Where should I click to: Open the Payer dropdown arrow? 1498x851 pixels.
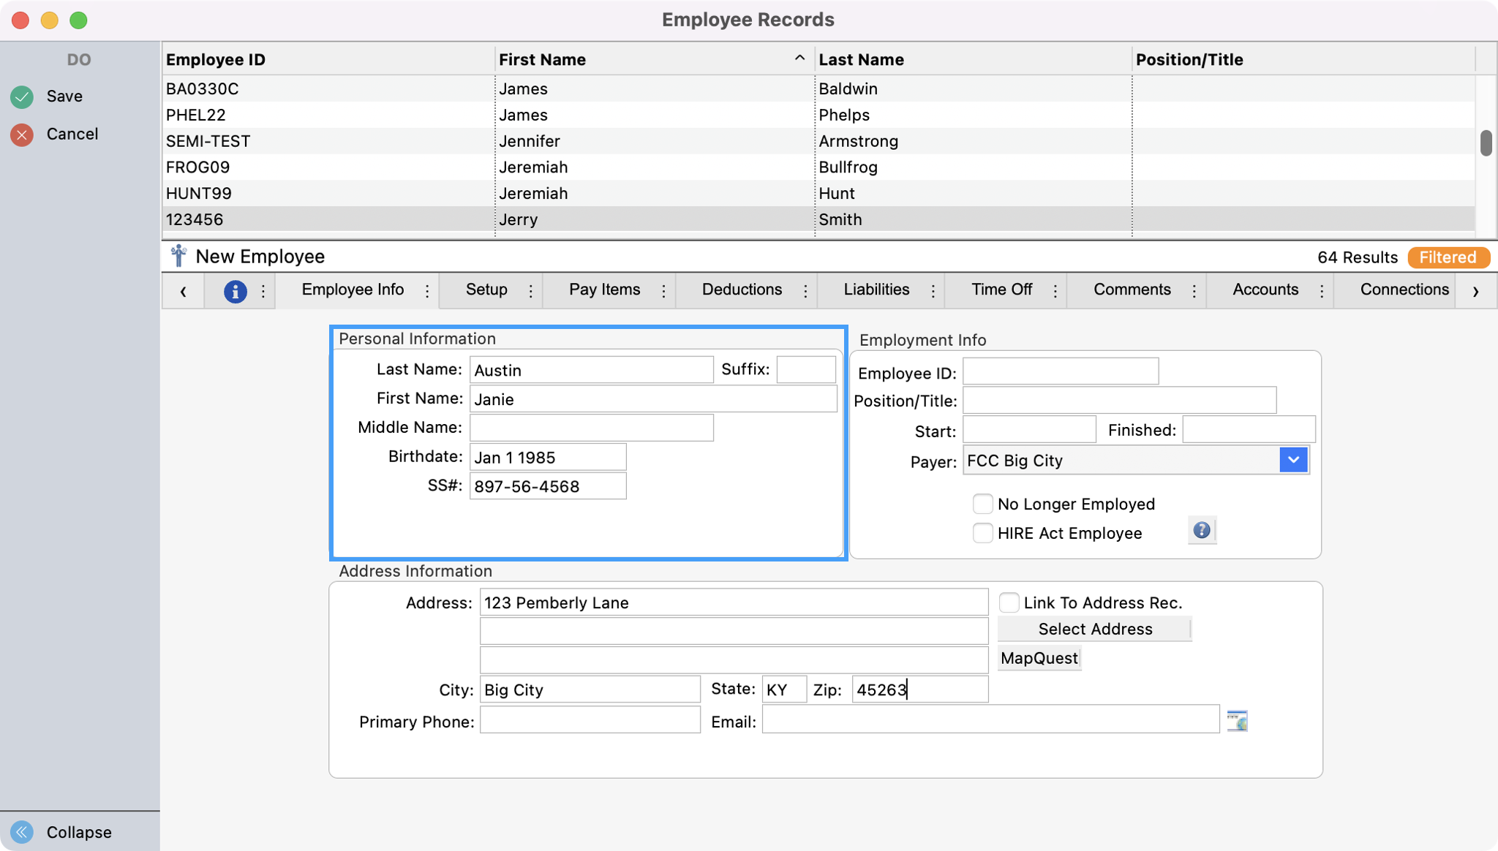1293,460
